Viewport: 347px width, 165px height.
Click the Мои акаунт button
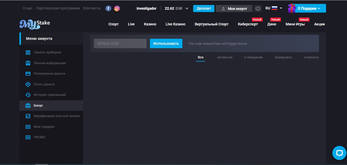[x=234, y=8]
